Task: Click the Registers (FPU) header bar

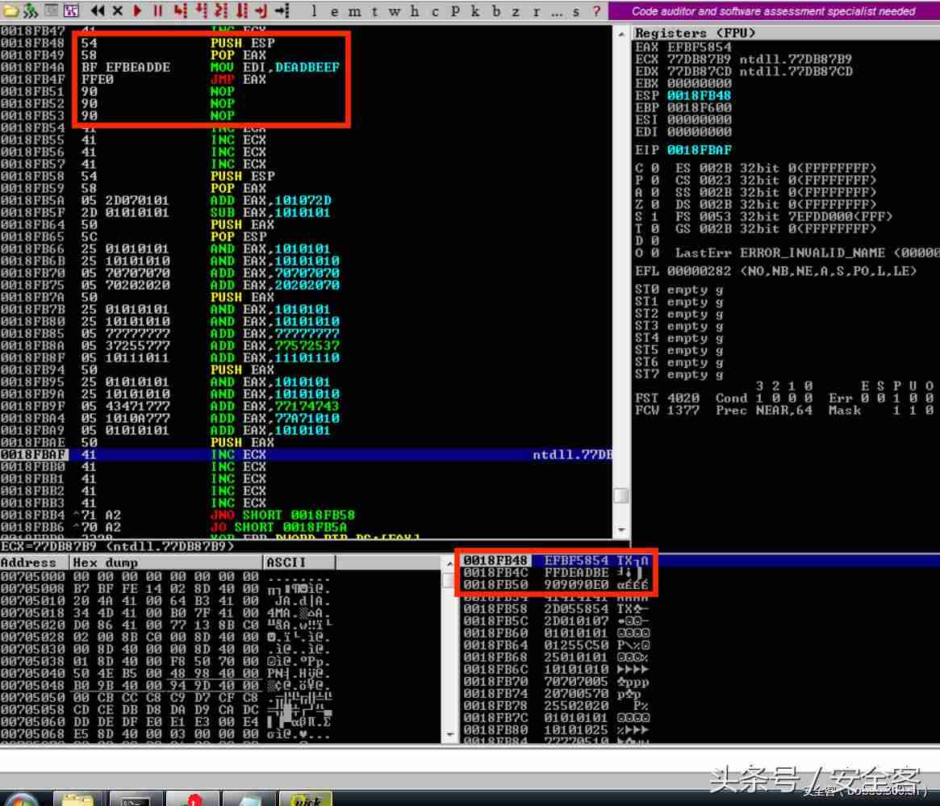Action: click(x=786, y=33)
